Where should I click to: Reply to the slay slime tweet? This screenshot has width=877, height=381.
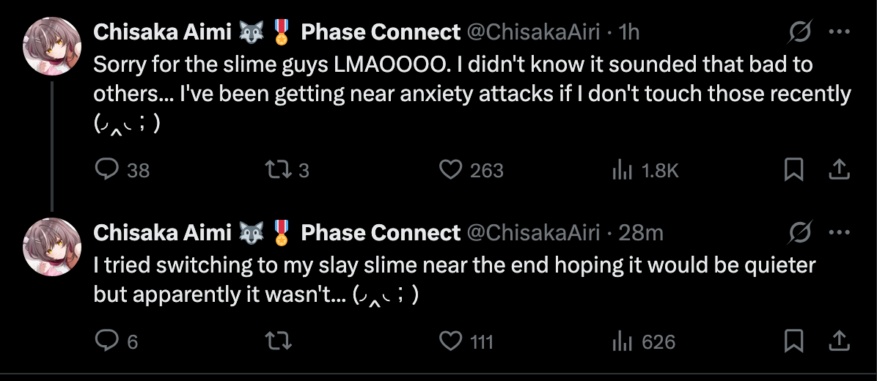coord(107,341)
